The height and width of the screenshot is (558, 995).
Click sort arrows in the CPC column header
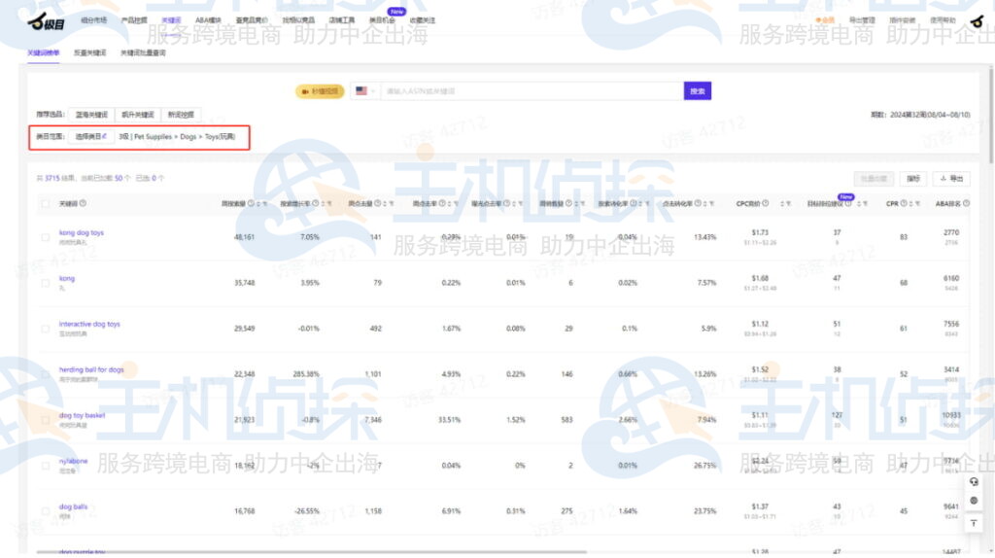pyautogui.click(x=782, y=204)
